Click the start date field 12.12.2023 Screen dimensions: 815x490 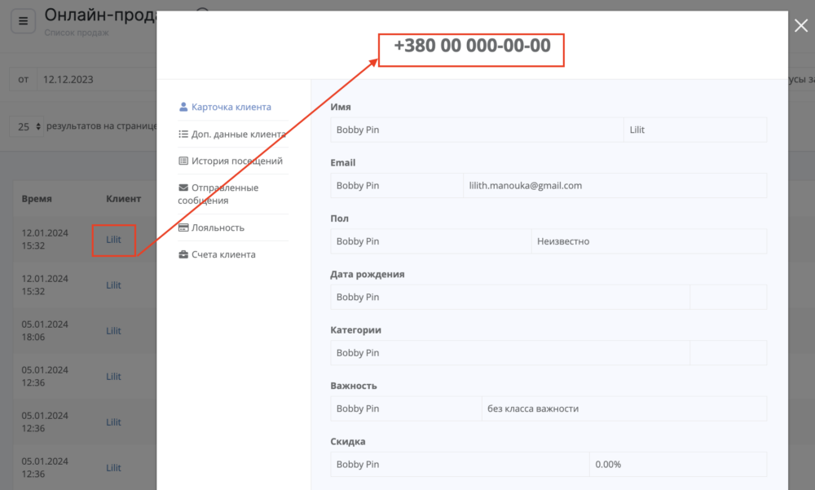(90, 80)
